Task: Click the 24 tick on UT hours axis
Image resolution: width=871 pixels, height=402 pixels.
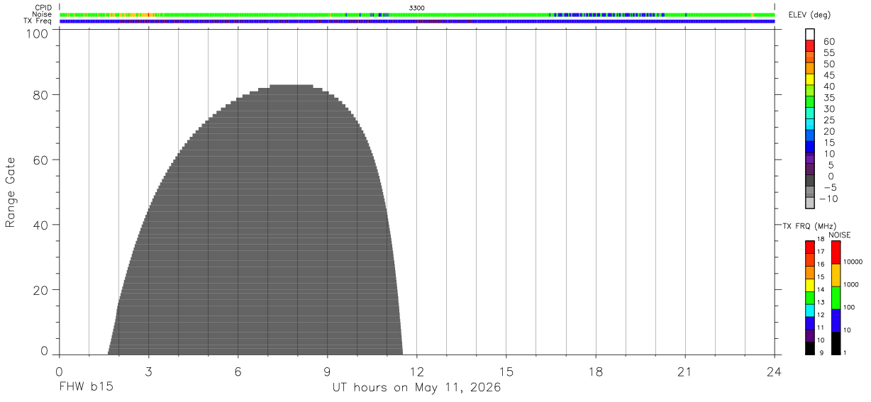Action: click(x=774, y=372)
